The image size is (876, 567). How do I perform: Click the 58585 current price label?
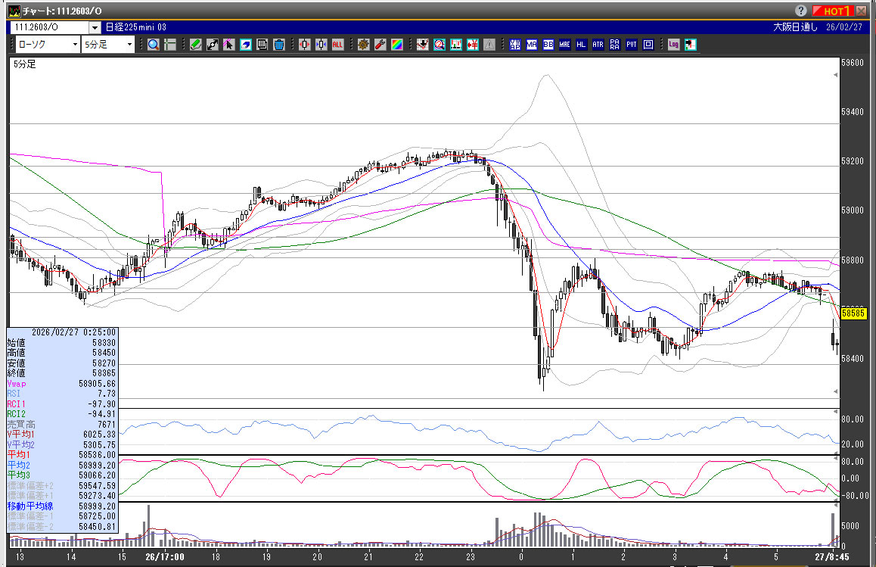point(853,312)
